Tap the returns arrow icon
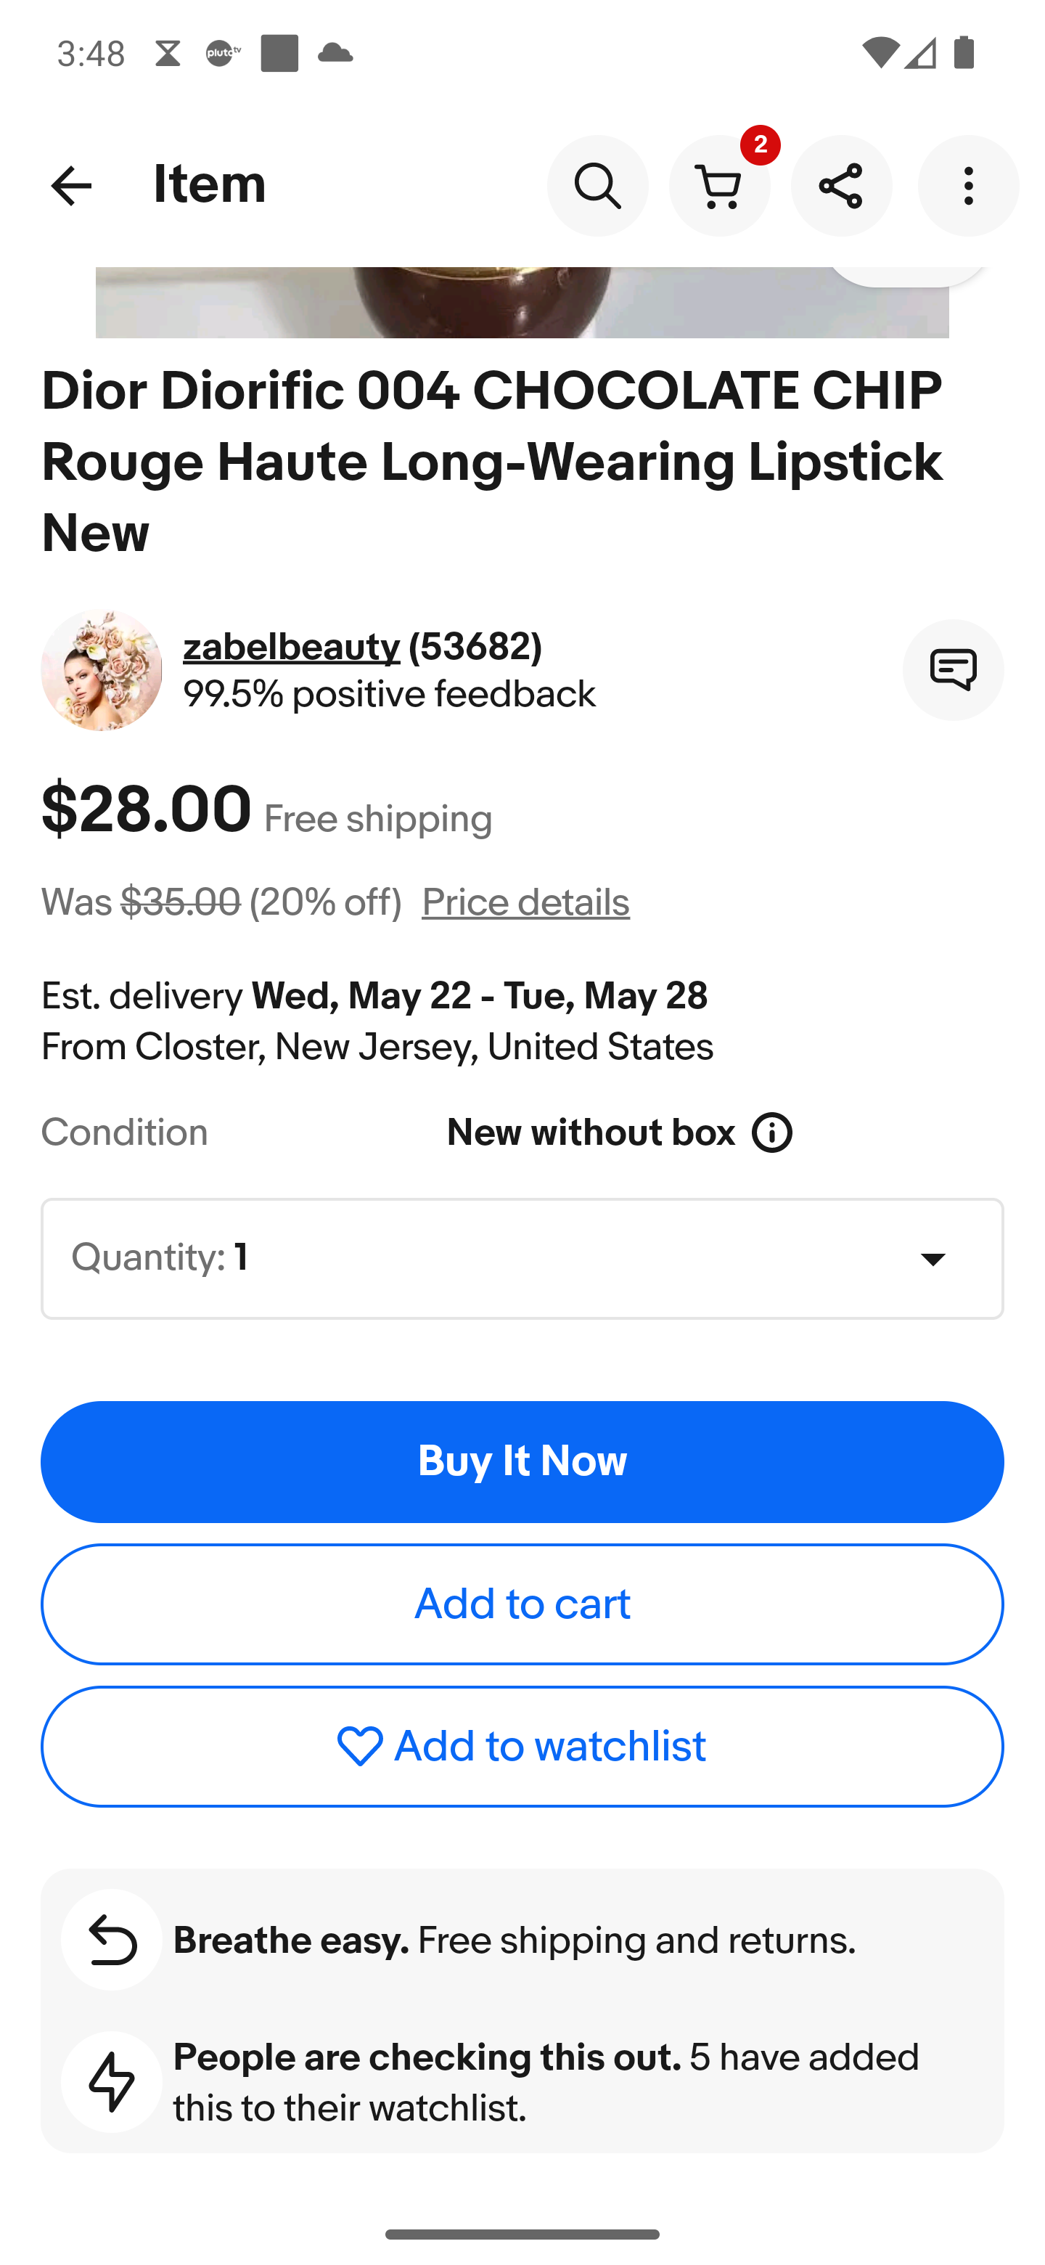 tap(112, 1940)
